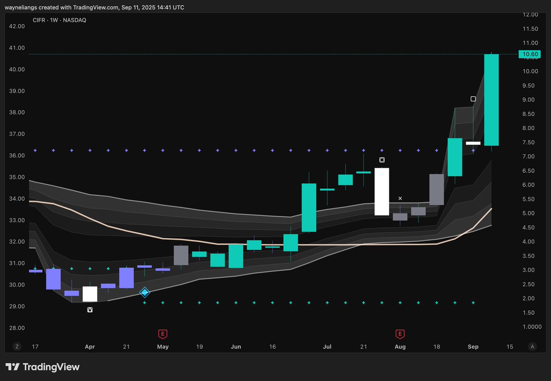Click the marker icon below the white April candle
Image resolution: width=551 pixels, height=381 pixels.
(90, 310)
